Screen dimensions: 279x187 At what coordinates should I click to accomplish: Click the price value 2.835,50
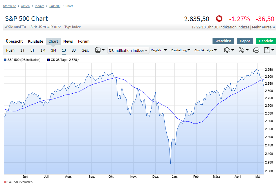click(x=197, y=19)
